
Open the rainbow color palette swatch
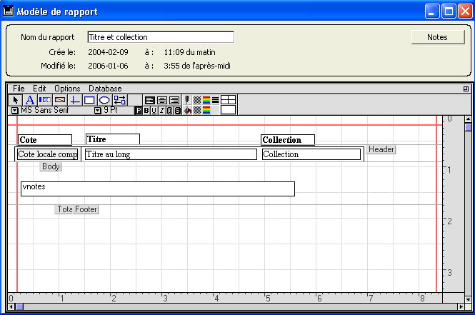pos(206,100)
